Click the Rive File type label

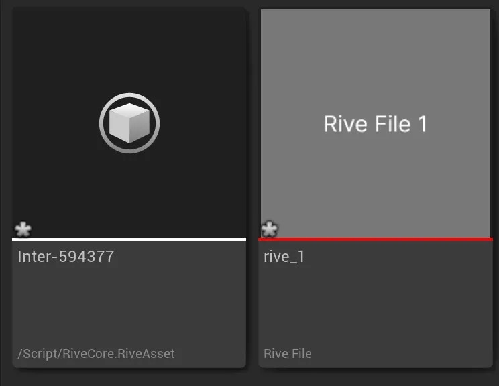pyautogui.click(x=288, y=354)
